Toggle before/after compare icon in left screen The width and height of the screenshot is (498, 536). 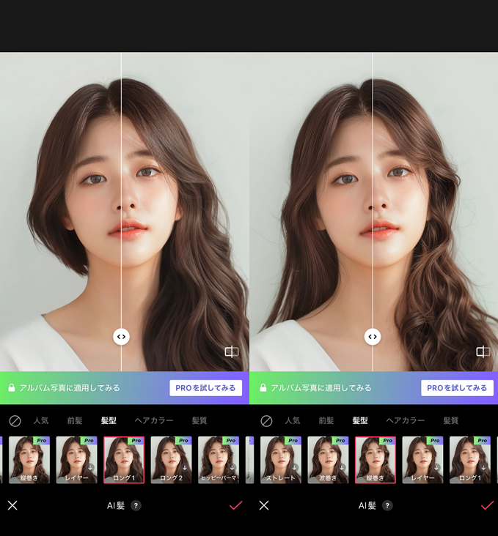[232, 351]
